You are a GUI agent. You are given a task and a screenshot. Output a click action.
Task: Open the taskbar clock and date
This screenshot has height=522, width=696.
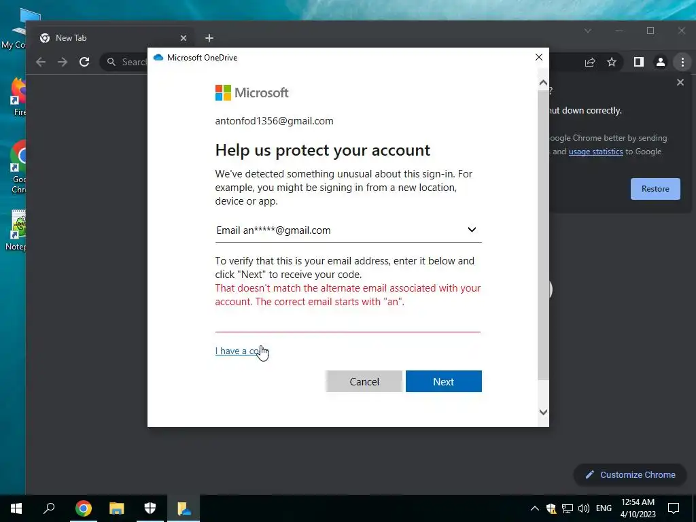pyautogui.click(x=638, y=508)
